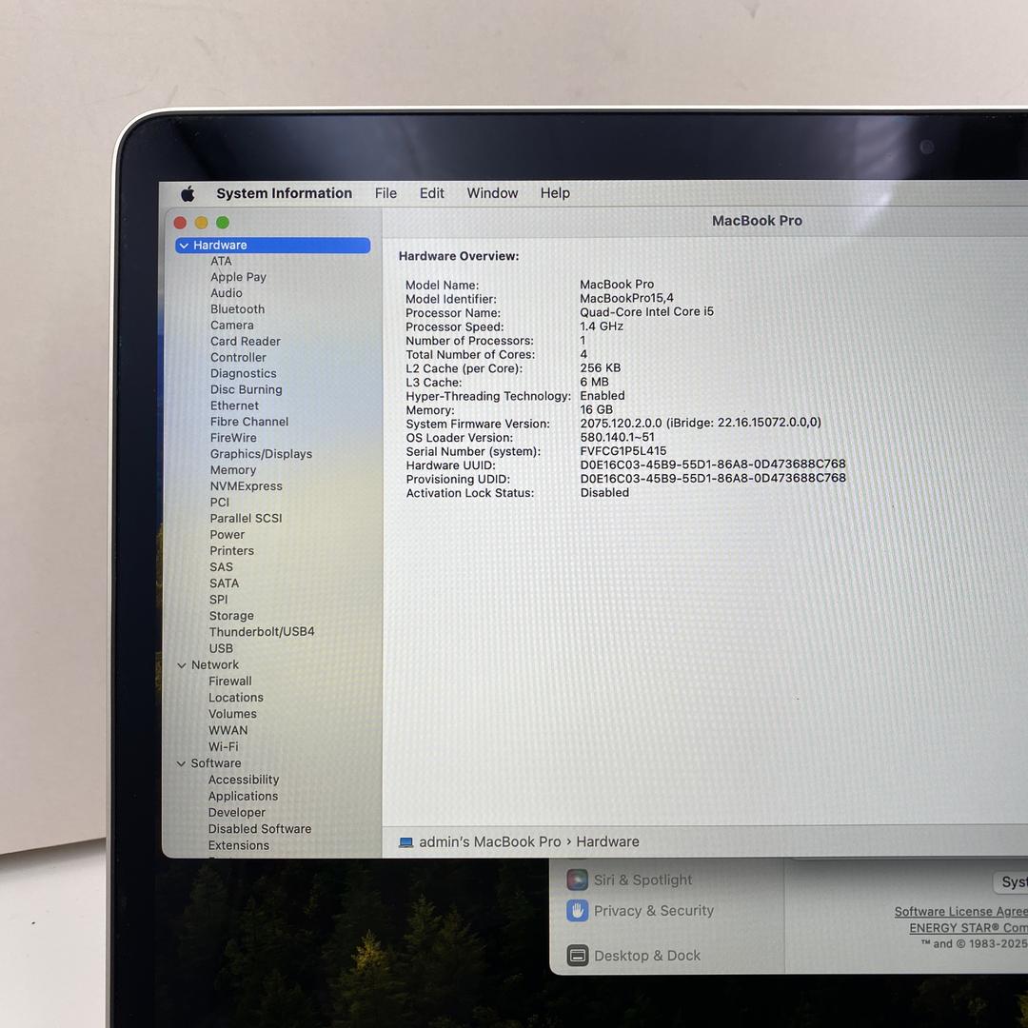Select the Software sidebar category
The height and width of the screenshot is (1028, 1028).
point(216,763)
